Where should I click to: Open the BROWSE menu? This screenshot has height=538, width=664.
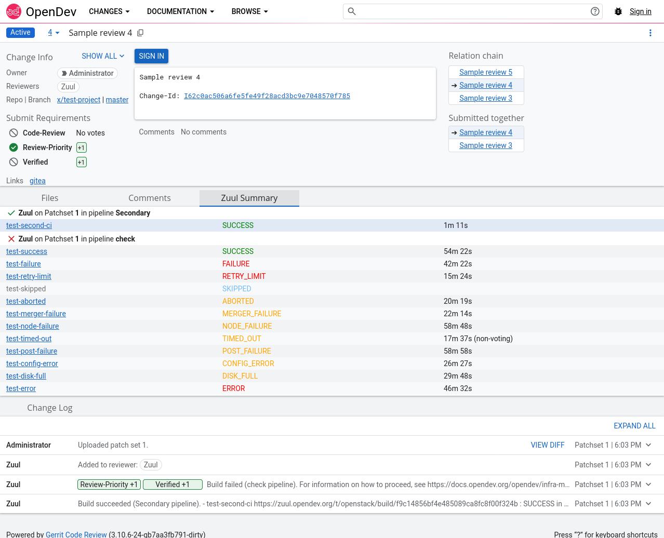pyautogui.click(x=250, y=11)
